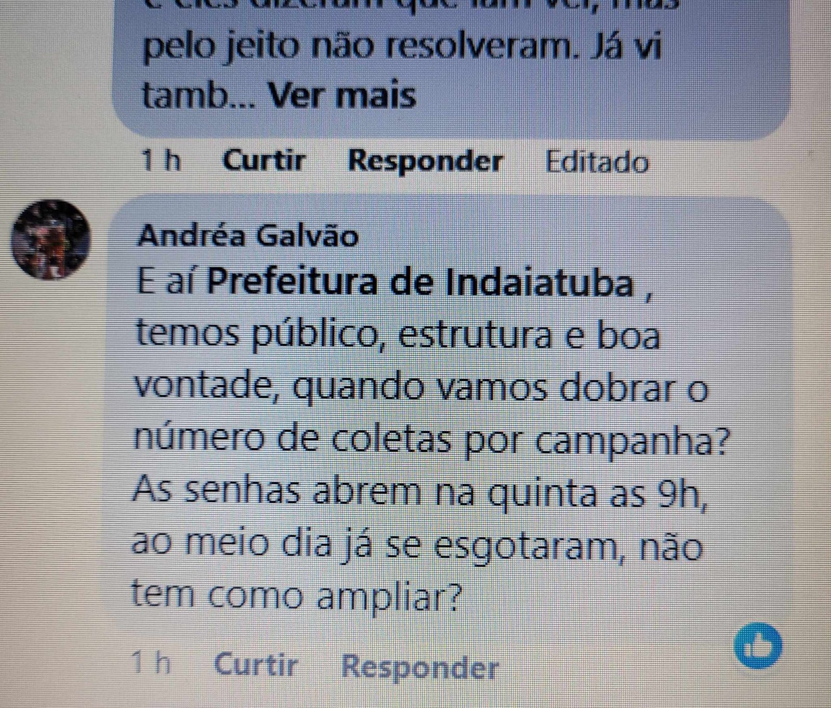
Task: Open Andréa Galvão's round profile picture
Action: click(x=50, y=239)
